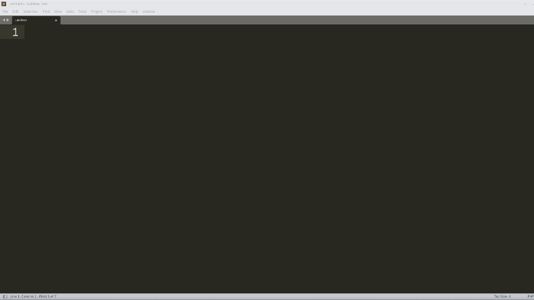This screenshot has height=300, width=534.
Task: Open the Goto menu
Action: (x=70, y=12)
